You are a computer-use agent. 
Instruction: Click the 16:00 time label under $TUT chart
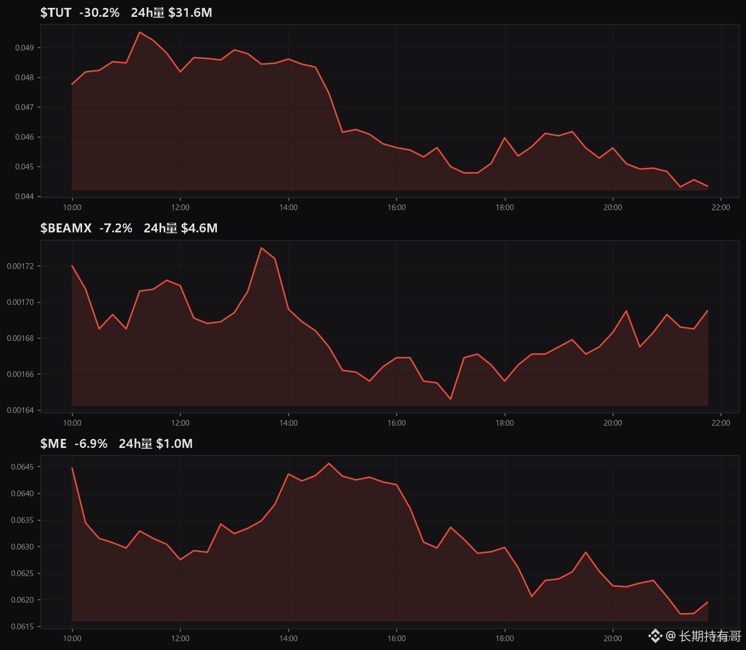(396, 207)
